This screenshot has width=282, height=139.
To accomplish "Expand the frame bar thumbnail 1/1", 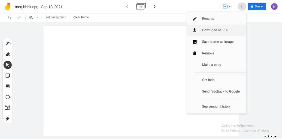I will coord(141,7).
